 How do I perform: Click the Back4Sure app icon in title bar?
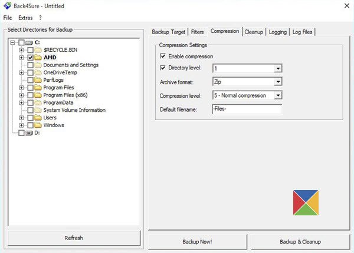7,6
